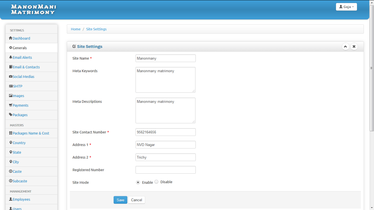Cancel the site settings changes

click(137, 200)
